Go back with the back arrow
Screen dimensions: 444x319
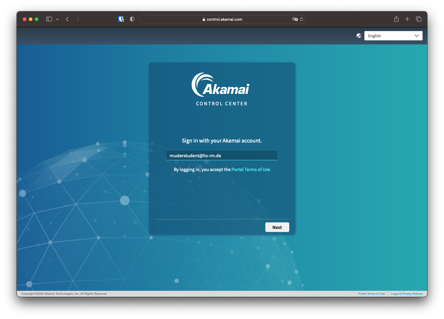coord(67,19)
